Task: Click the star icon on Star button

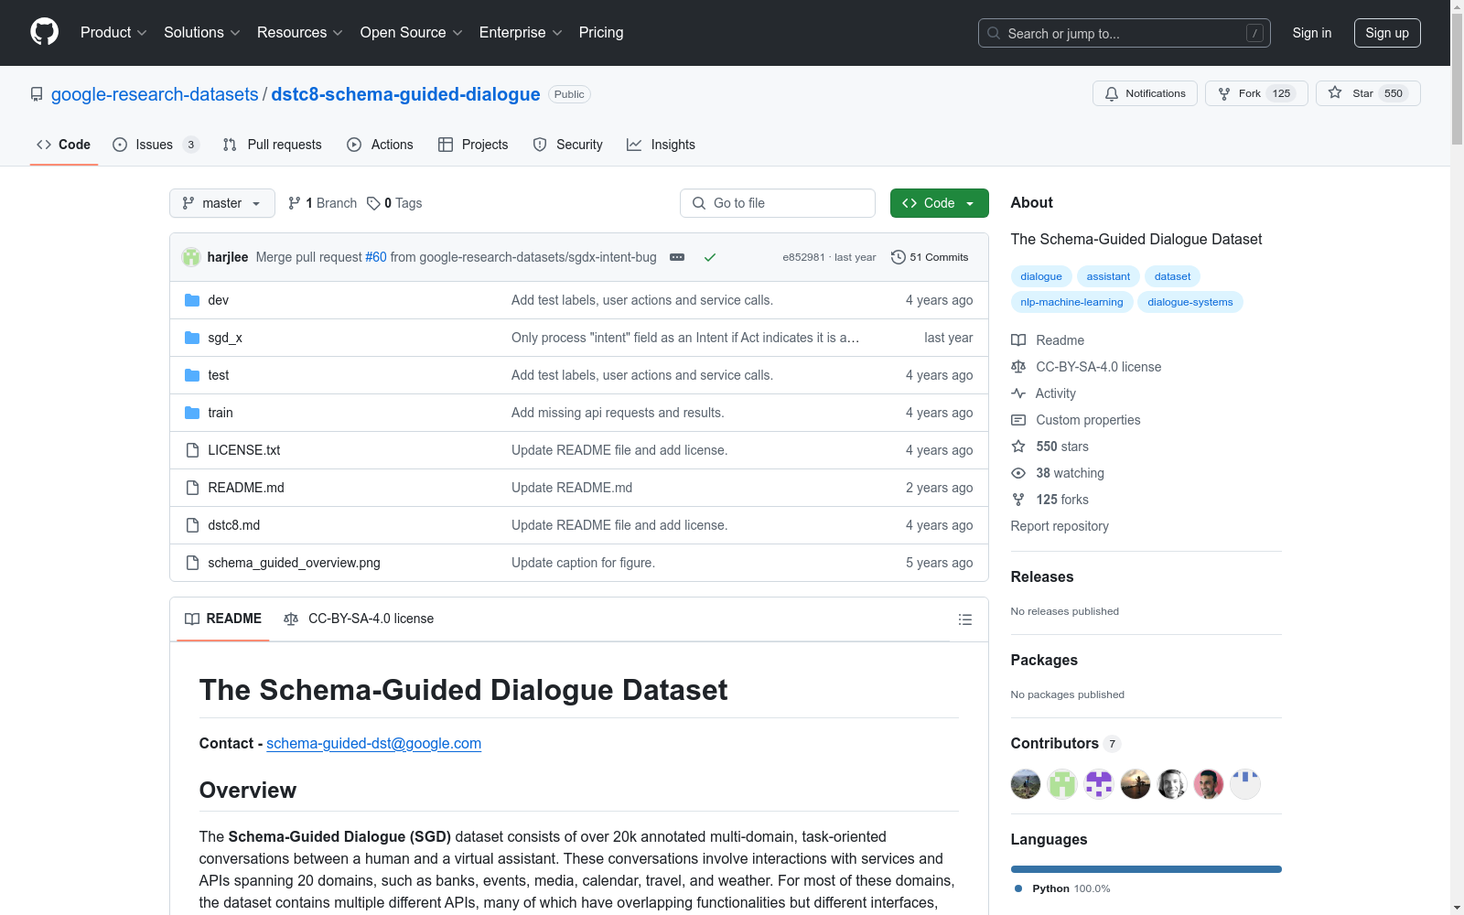Action: click(x=1335, y=93)
